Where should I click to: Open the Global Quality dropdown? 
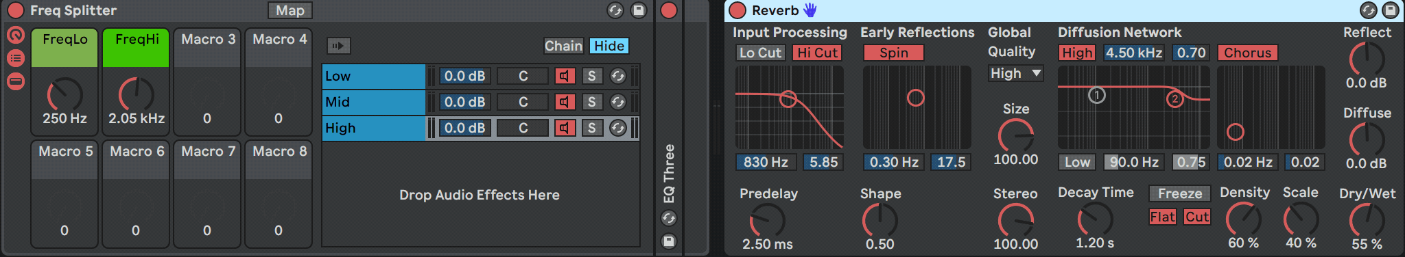1015,73
